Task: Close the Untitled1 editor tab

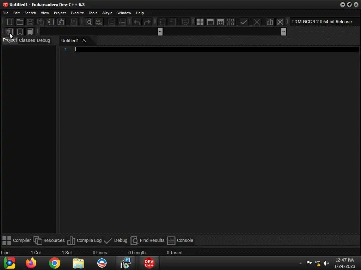Action: 84,40
